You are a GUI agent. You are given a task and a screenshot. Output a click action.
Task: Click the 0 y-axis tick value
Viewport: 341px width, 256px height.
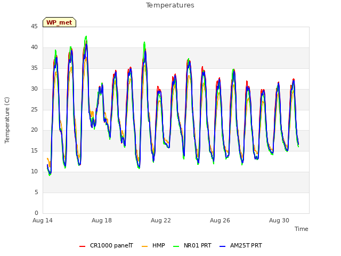(x=36, y=213)
